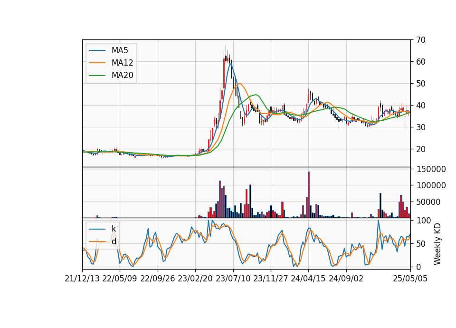The height and width of the screenshot is (328, 456).
Task: Click the 60 price axis label
Action: 420,62
